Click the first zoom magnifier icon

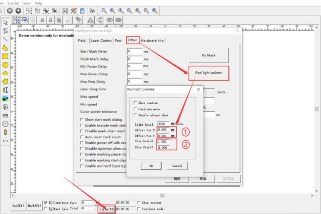pos(104,10)
